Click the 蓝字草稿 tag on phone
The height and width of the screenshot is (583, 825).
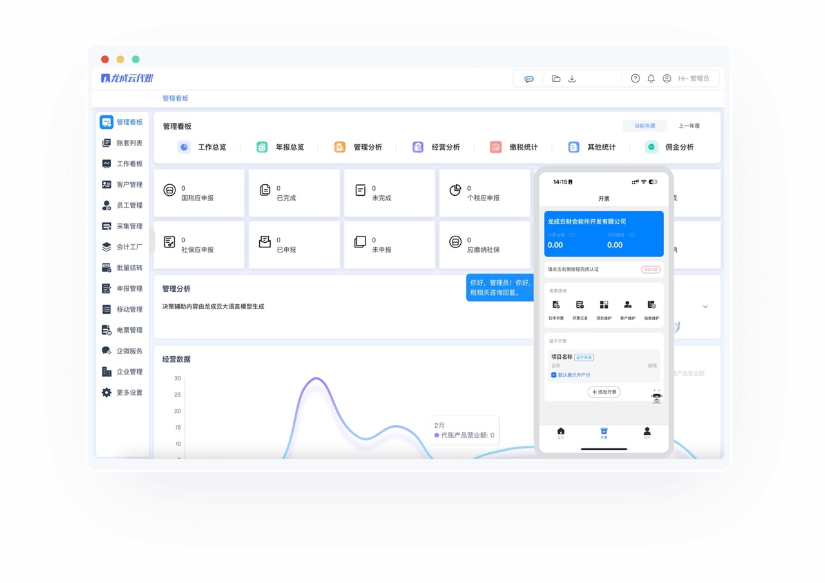coord(584,357)
